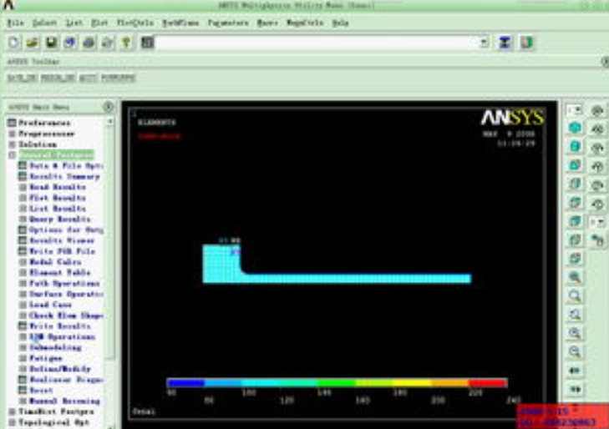Open the command input history dropdown arrow

pos(484,43)
